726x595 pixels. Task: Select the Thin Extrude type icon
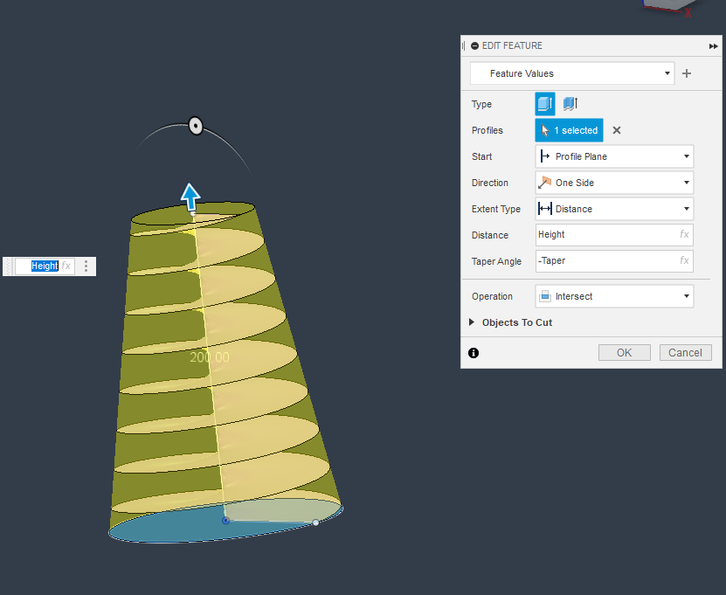click(570, 104)
